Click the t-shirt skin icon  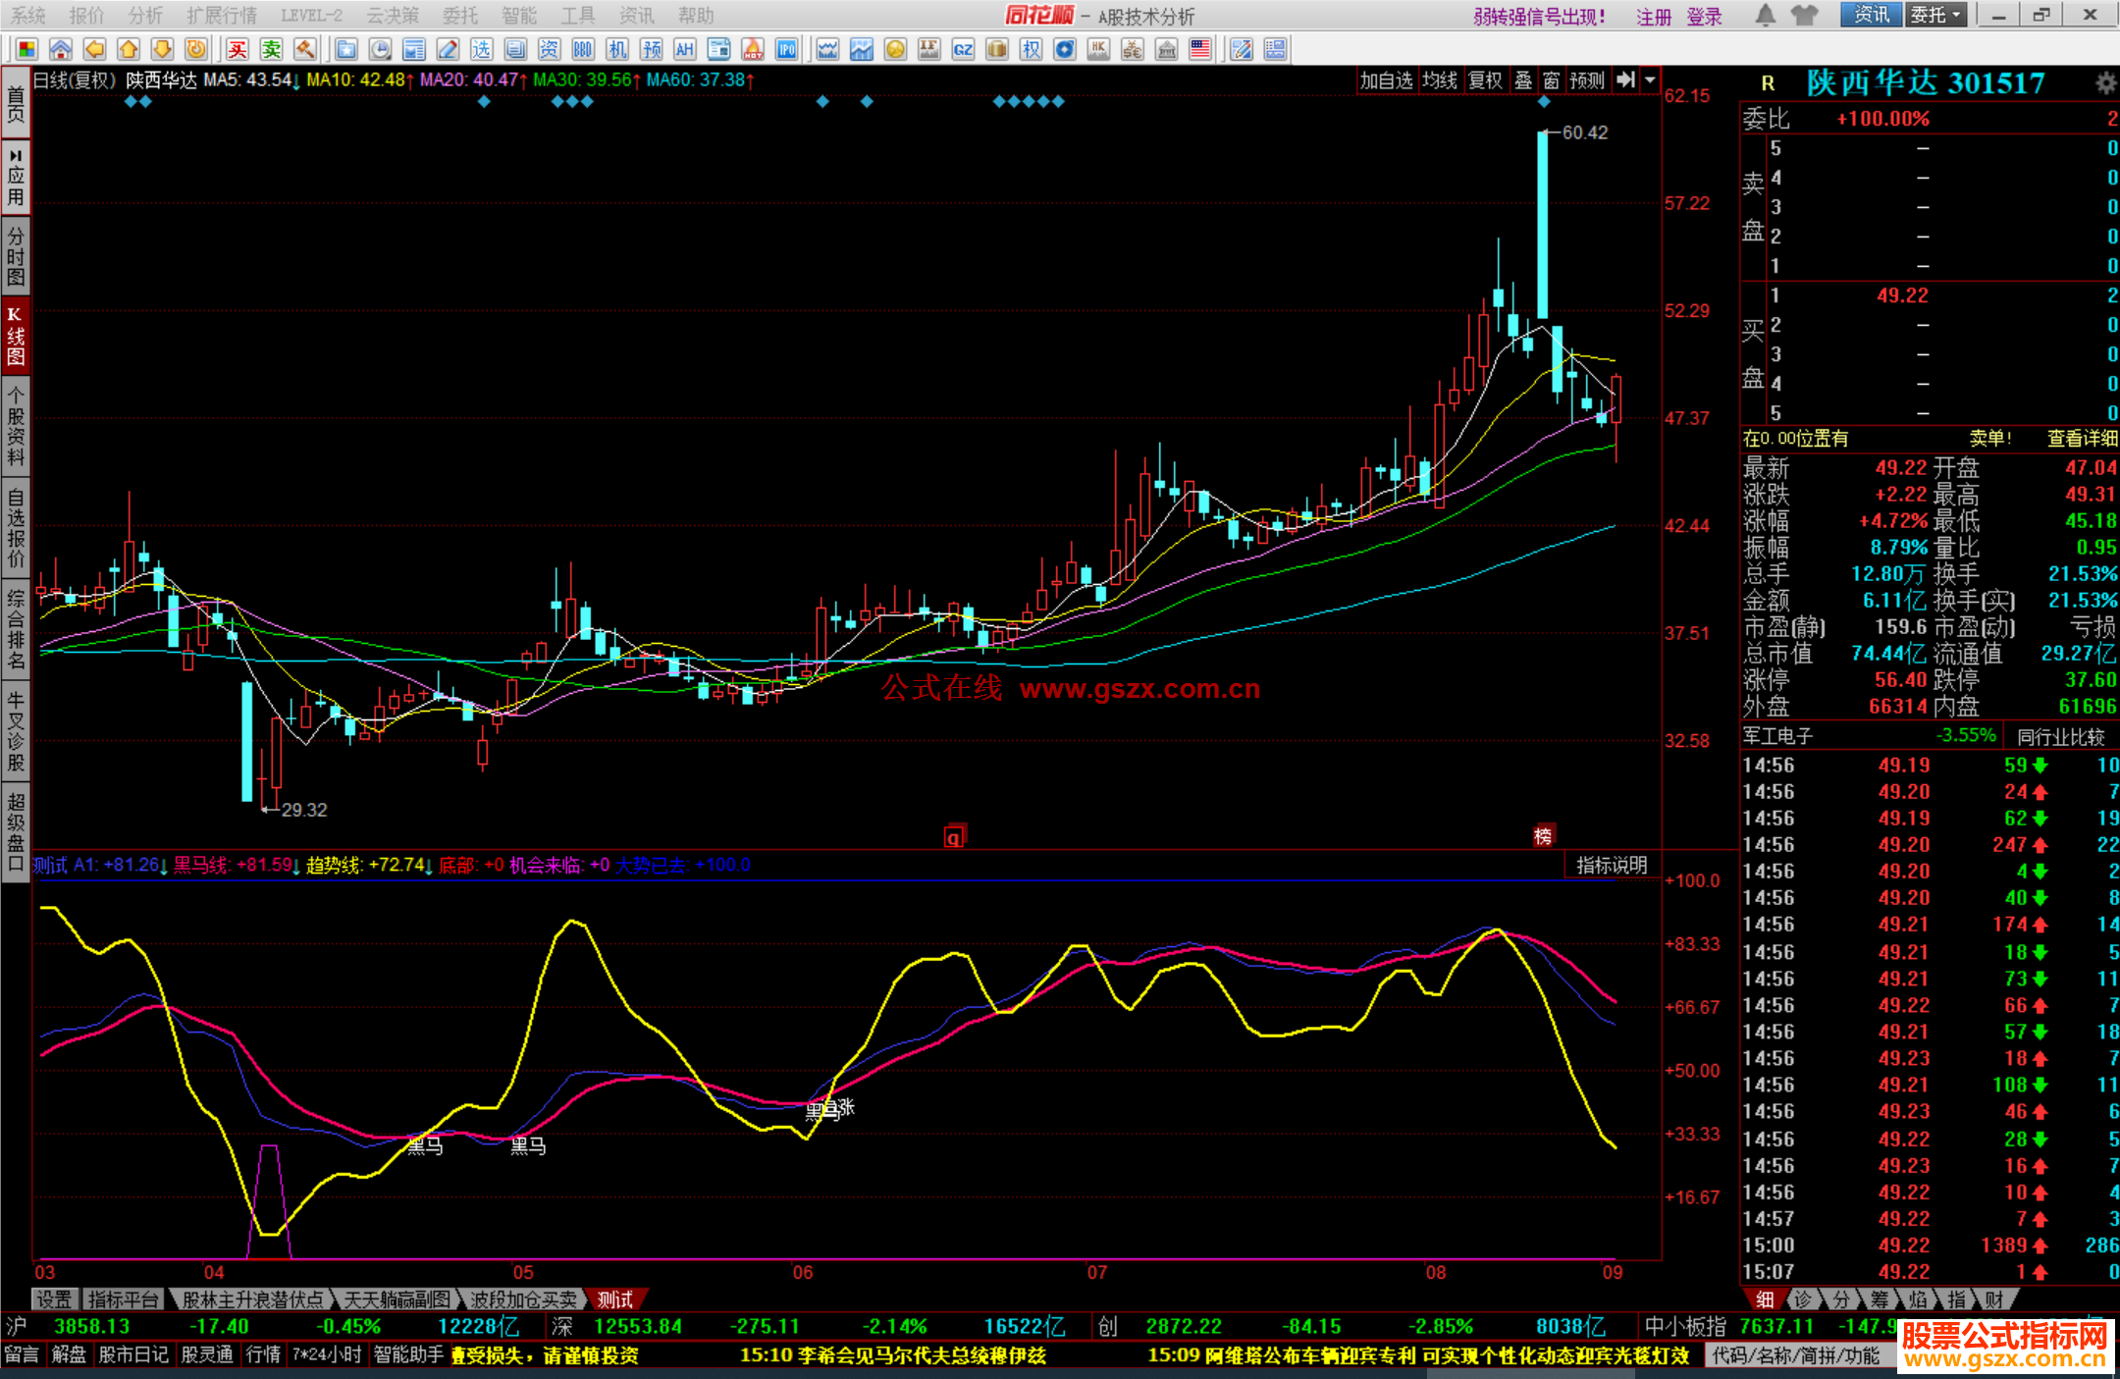click(x=1804, y=15)
